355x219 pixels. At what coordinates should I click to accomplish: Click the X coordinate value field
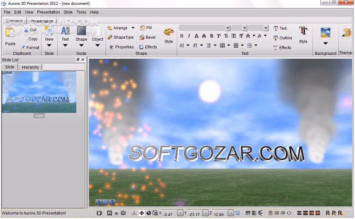[x=169, y=214]
